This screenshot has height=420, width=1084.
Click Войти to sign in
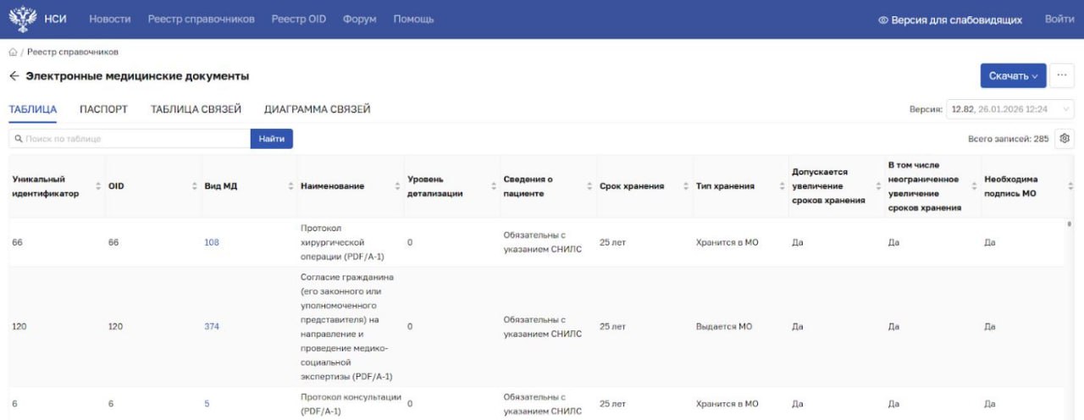pos(1059,19)
